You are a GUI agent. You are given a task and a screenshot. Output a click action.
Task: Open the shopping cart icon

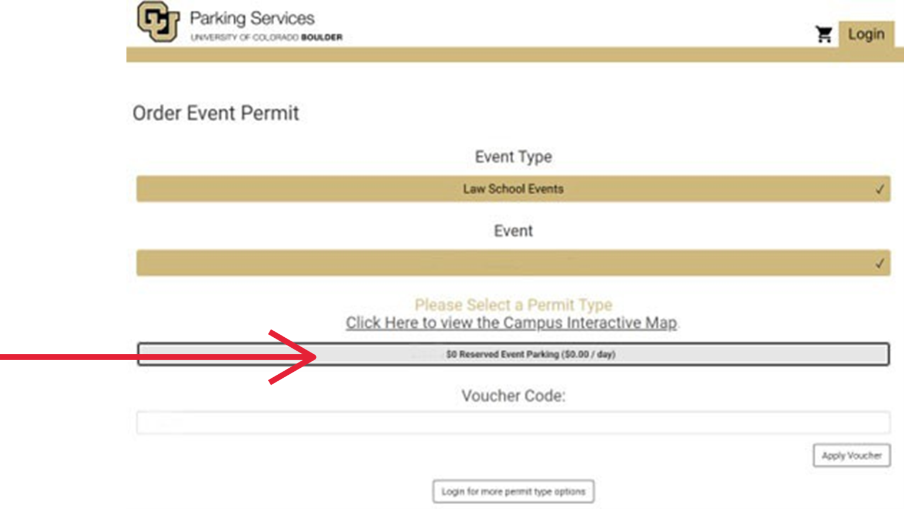(x=824, y=35)
